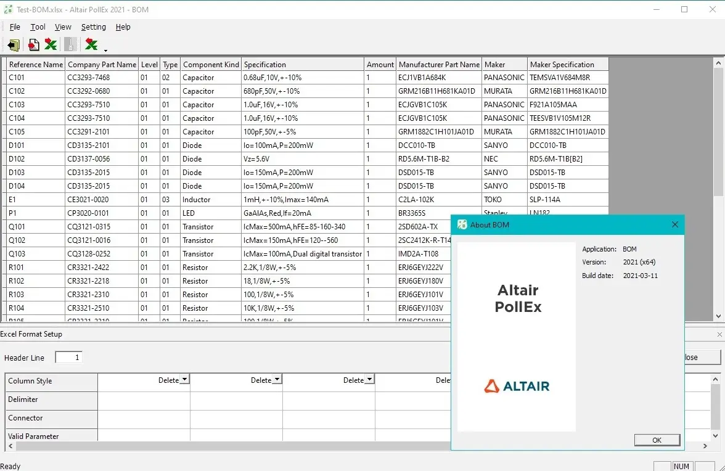This screenshot has height=471, width=725.
Task: Select cell TEMSVA1V684M8R
Action: click(568, 78)
